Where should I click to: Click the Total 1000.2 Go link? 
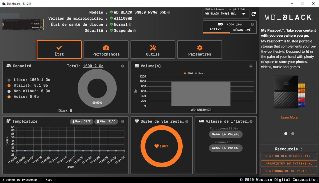click(x=93, y=66)
